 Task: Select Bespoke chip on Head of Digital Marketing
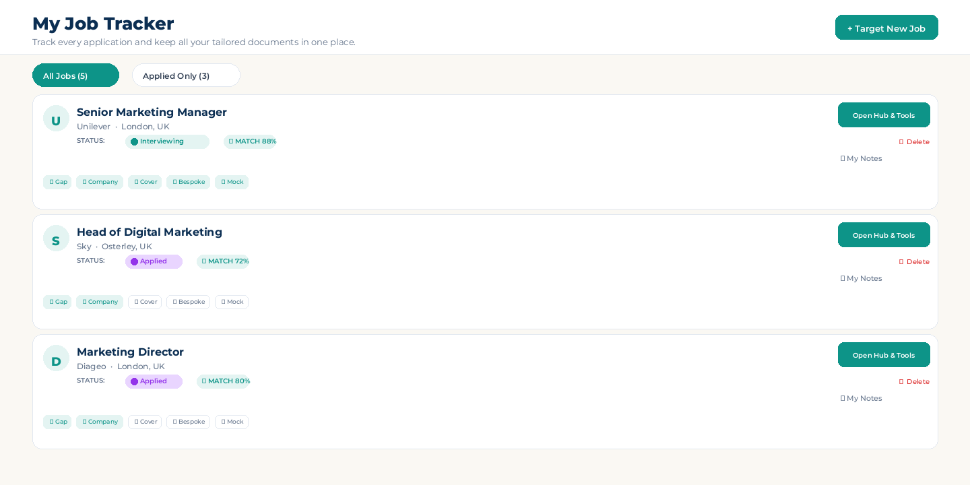tap(188, 302)
